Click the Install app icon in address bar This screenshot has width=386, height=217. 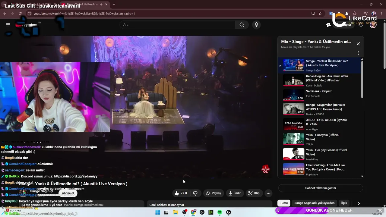coord(313,14)
